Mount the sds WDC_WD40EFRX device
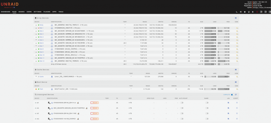 (x=95, y=108)
